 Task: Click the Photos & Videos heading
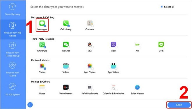(x=40, y=60)
